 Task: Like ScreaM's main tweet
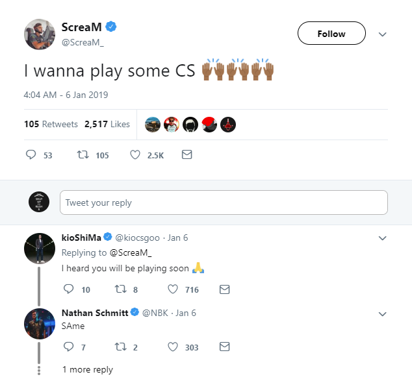135,155
